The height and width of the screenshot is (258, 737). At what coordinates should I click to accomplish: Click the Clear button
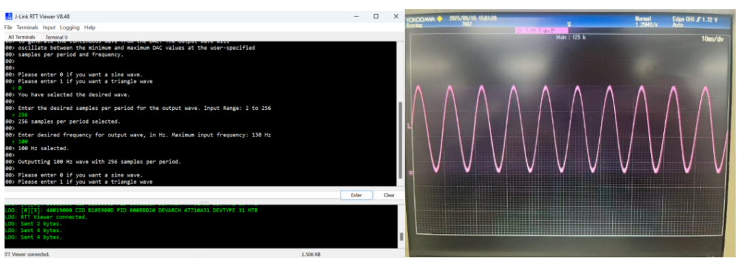click(x=389, y=195)
